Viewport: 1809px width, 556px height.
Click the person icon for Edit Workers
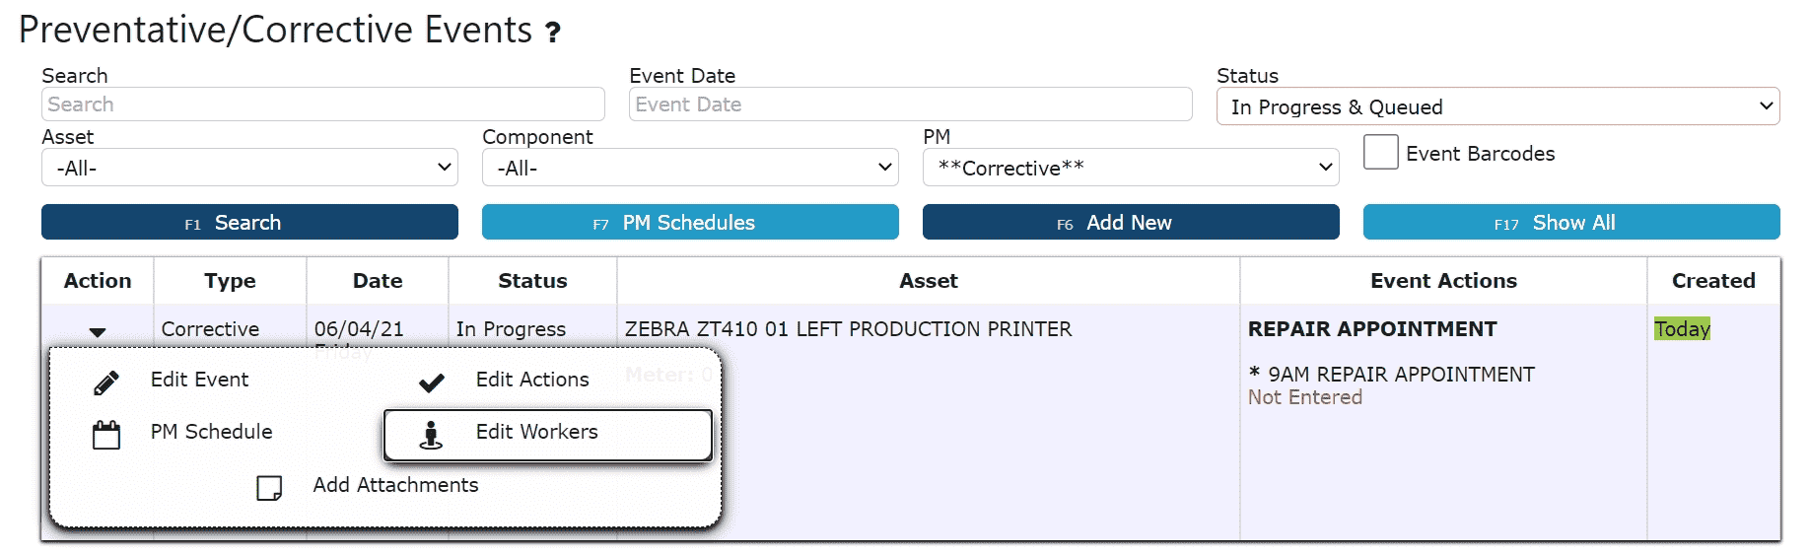pyautogui.click(x=431, y=435)
